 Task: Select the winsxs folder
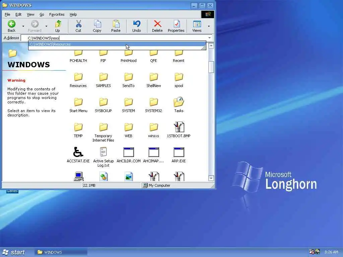tap(153, 131)
